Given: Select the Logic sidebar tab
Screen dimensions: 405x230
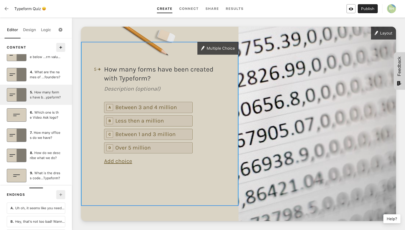Looking at the screenshot, I should (46, 30).
